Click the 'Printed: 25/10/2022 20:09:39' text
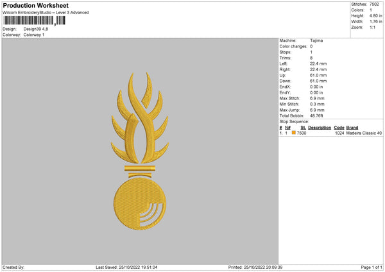The image size is (385, 272). coord(255,267)
